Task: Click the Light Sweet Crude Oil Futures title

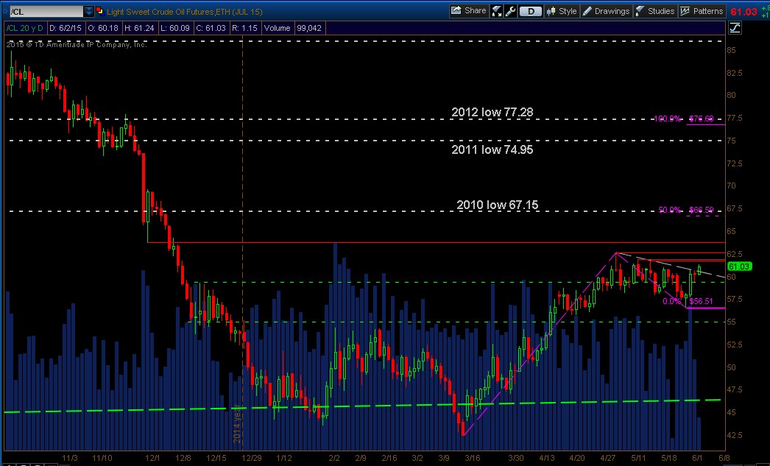Action: coord(185,11)
